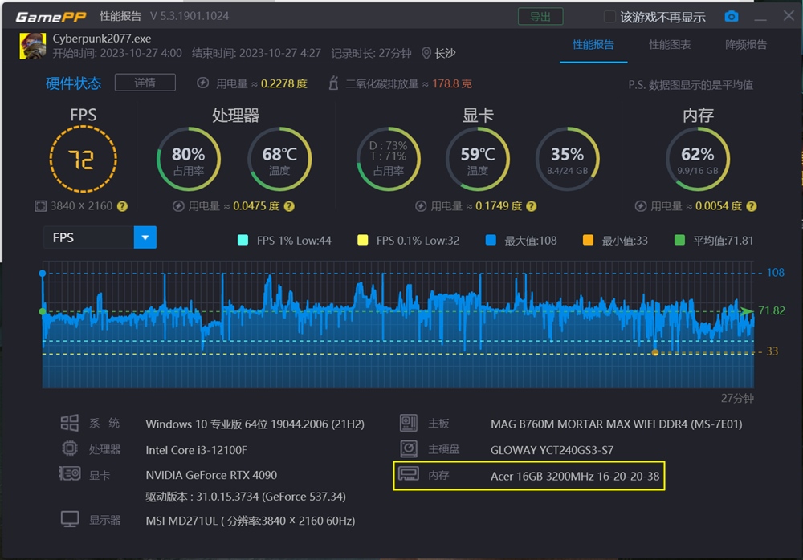Click power icon next to memory 0.0054 度
803x560 pixels.
pos(640,205)
